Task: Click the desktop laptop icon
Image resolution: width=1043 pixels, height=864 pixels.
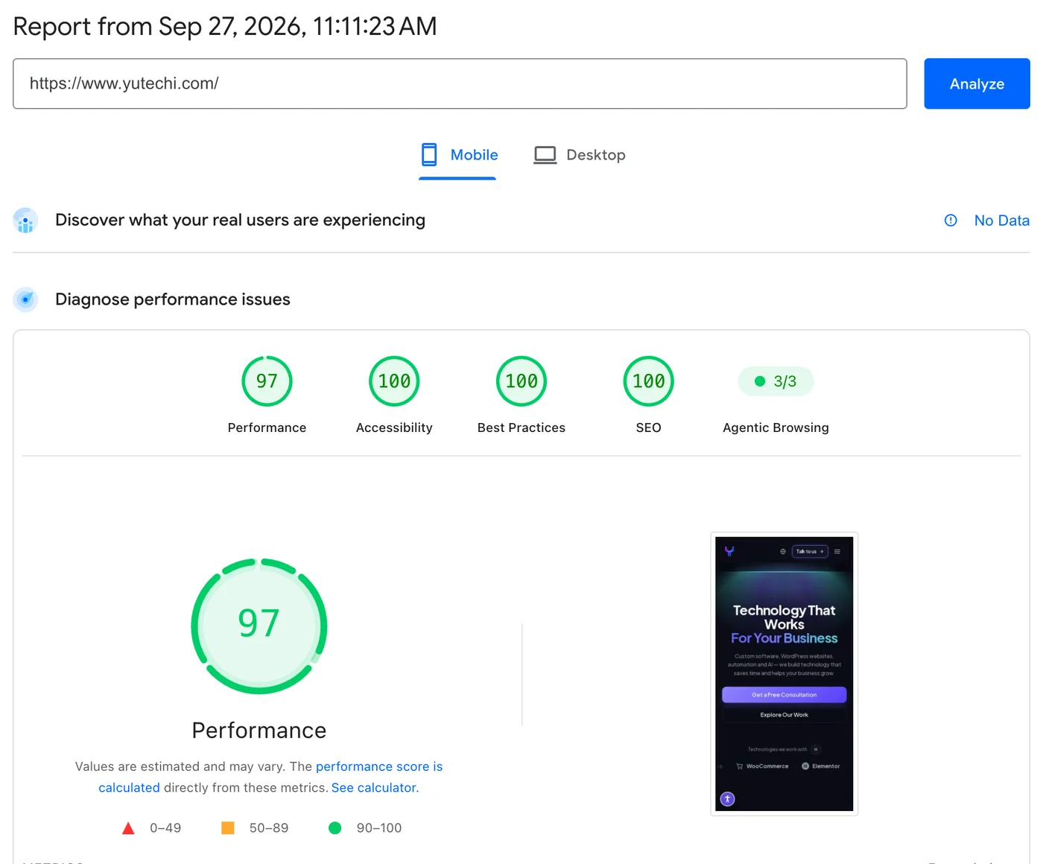Action: coord(545,155)
